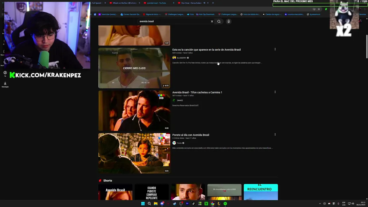The height and width of the screenshot is (207, 368).
Task: Open Kick Clip Download bookmark
Action: pos(205,14)
